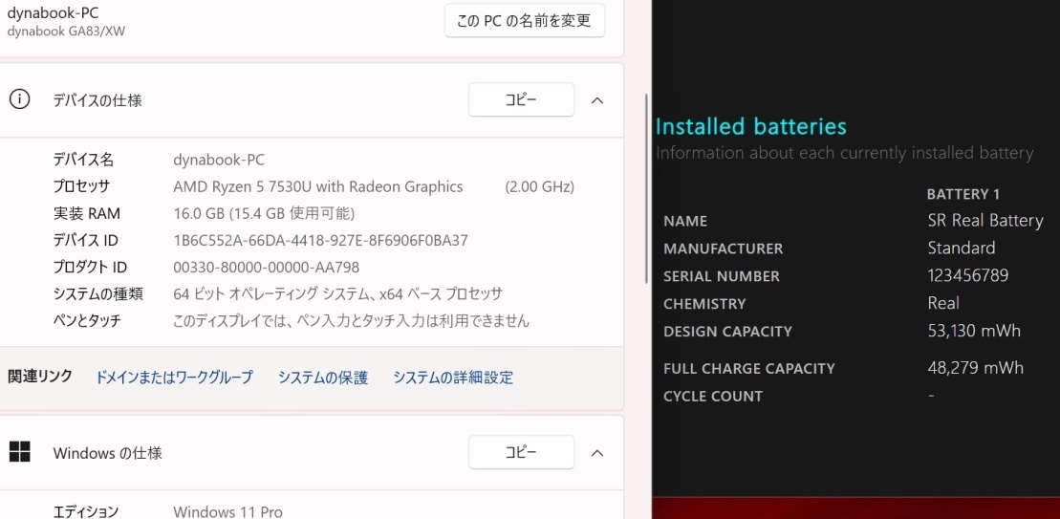Select the device ID value 1B6C552A
Image resolution: width=1060 pixels, height=519 pixels.
click(320, 241)
